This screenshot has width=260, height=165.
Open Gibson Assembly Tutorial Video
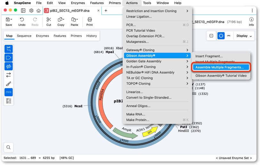pos(221,76)
